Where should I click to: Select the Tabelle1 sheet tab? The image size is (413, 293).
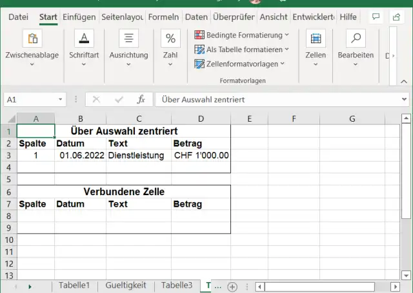tap(74, 285)
